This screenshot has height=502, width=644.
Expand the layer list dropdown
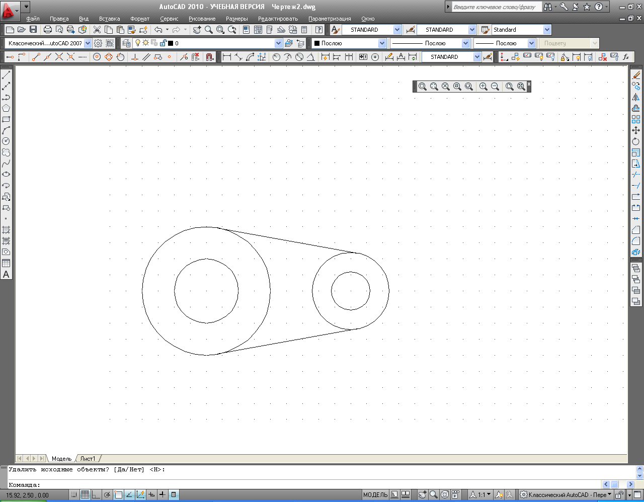pos(278,43)
